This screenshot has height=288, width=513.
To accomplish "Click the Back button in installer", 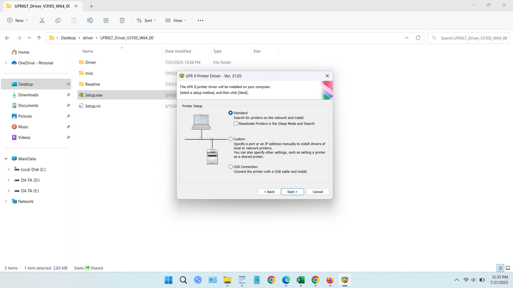I will (269, 192).
